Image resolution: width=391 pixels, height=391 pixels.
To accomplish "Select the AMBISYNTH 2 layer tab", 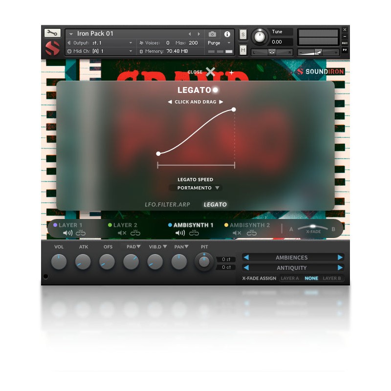I will pyautogui.click(x=250, y=225).
